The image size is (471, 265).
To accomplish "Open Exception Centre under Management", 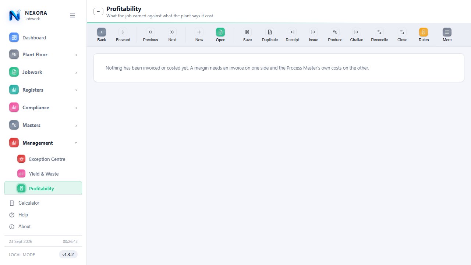I will click(x=43, y=159).
